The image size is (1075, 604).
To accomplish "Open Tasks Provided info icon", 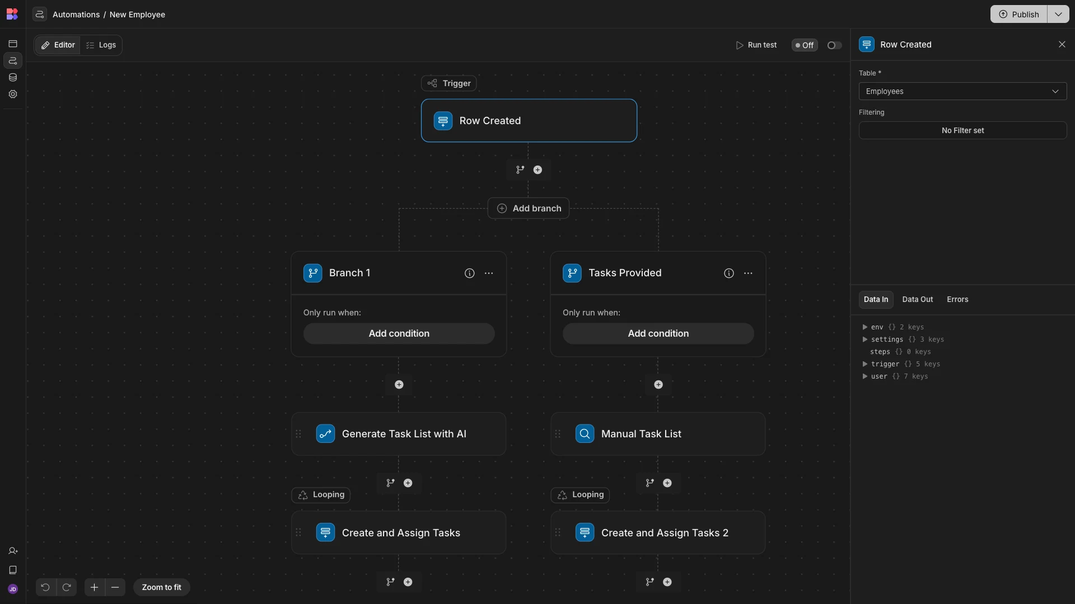I will [728, 273].
